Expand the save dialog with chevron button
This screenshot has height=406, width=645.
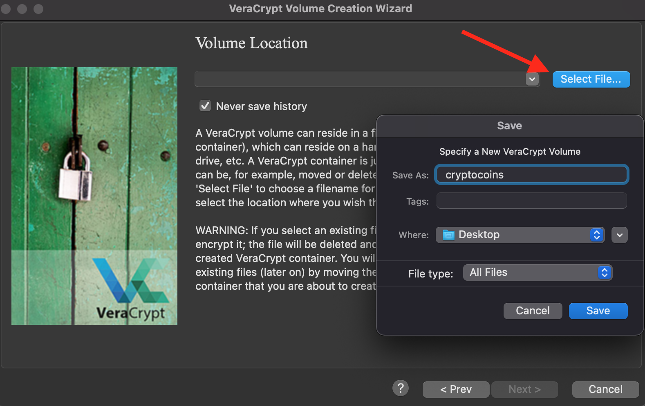pyautogui.click(x=620, y=235)
